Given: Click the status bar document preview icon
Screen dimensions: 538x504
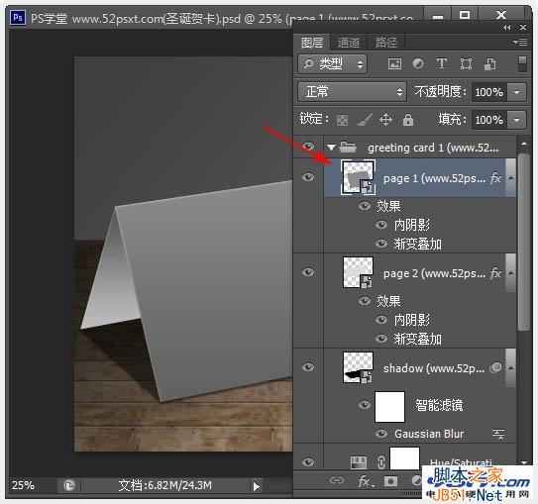Looking at the screenshot, I should tap(69, 485).
